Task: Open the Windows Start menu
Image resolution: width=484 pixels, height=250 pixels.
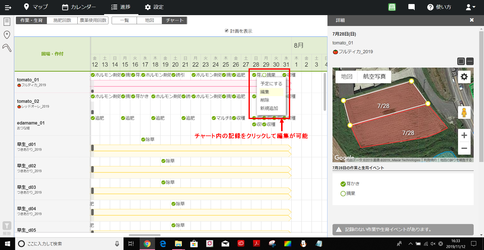Action: (x=7, y=244)
